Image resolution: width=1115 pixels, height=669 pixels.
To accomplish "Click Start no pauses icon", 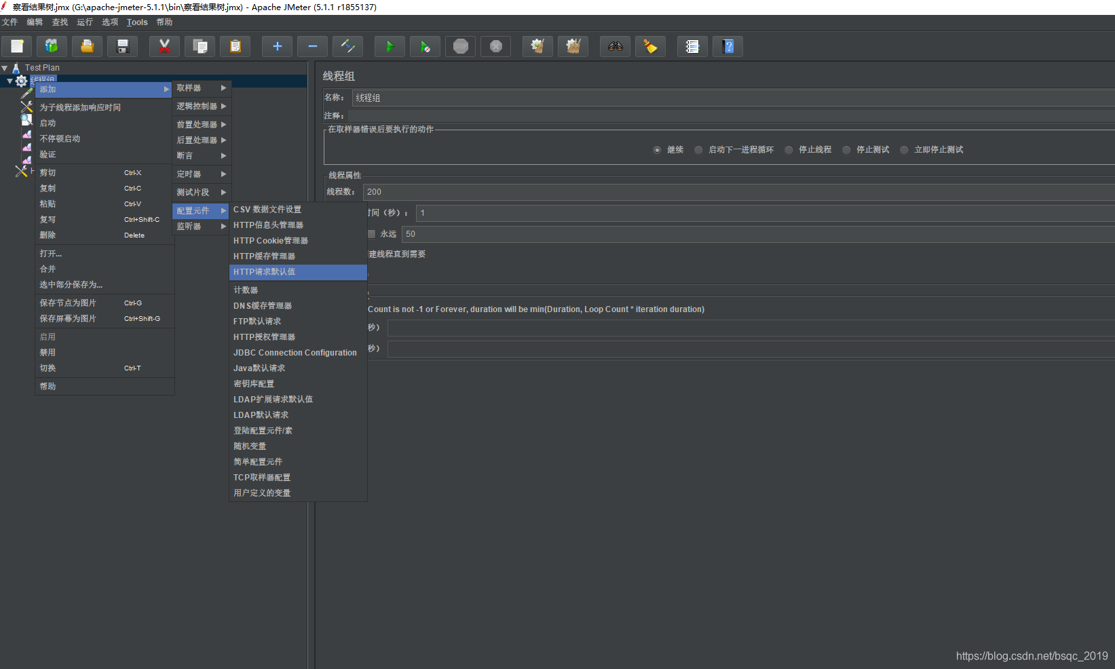I will pyautogui.click(x=425, y=46).
